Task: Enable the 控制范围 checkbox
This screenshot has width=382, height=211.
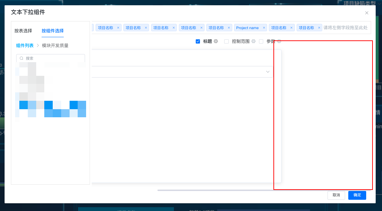Action: click(x=226, y=41)
